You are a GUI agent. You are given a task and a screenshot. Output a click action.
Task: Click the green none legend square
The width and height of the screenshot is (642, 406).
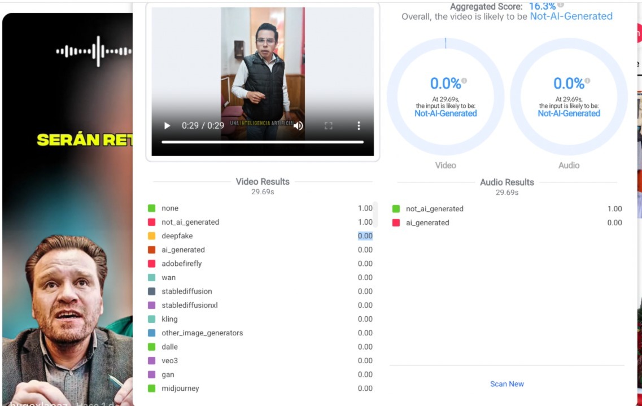151,208
